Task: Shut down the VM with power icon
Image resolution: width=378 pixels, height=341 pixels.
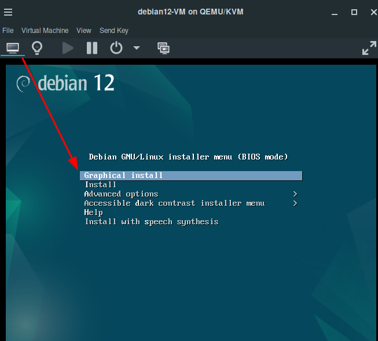Action: (x=116, y=47)
